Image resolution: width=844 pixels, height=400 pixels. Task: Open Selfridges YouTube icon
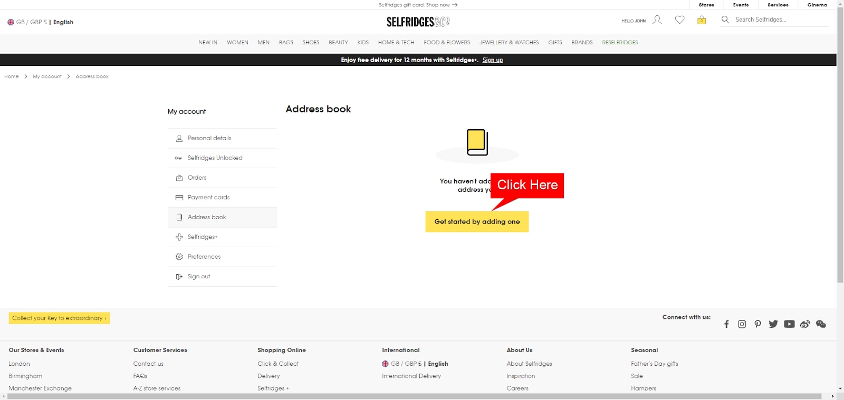[789, 324]
